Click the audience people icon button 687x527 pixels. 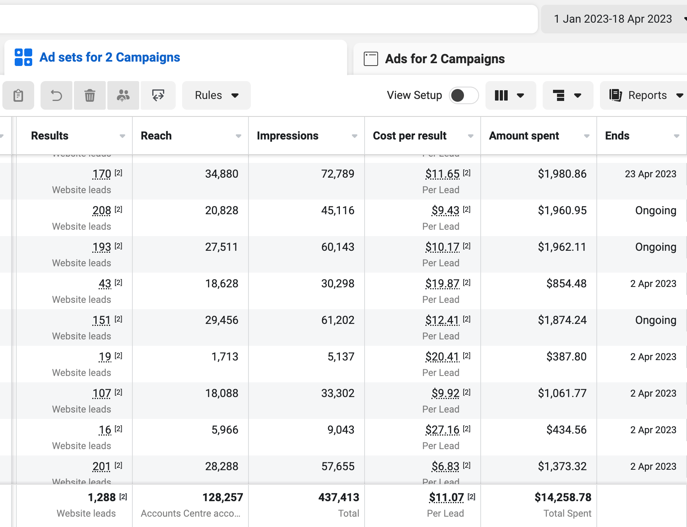pos(123,95)
